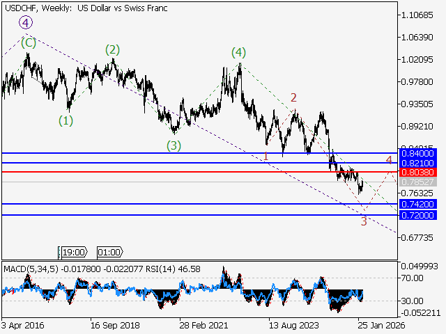Select the 0.72000 blue price label
The height and width of the screenshot is (334, 446).
tap(418, 215)
